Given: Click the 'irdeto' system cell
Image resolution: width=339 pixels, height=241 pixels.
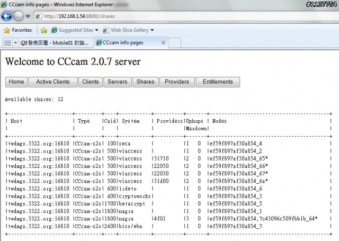Looking at the screenshot, I should click(x=128, y=189).
